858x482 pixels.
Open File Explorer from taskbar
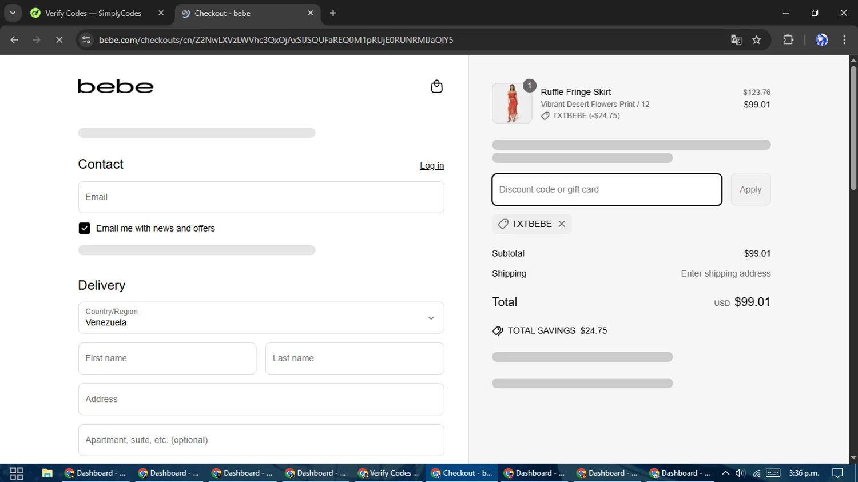(x=47, y=473)
